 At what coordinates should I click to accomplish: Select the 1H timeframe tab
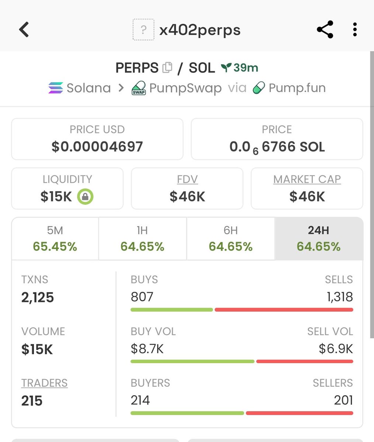pos(142,239)
